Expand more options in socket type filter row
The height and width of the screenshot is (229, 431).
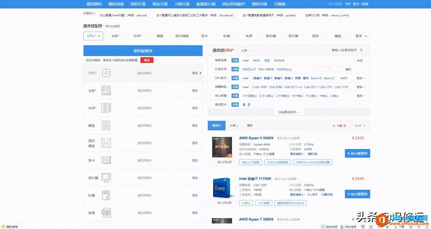361,87
